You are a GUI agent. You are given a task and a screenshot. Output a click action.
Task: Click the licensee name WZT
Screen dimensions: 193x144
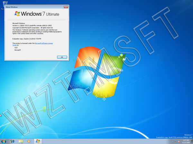pyautogui.click(x=16, y=48)
